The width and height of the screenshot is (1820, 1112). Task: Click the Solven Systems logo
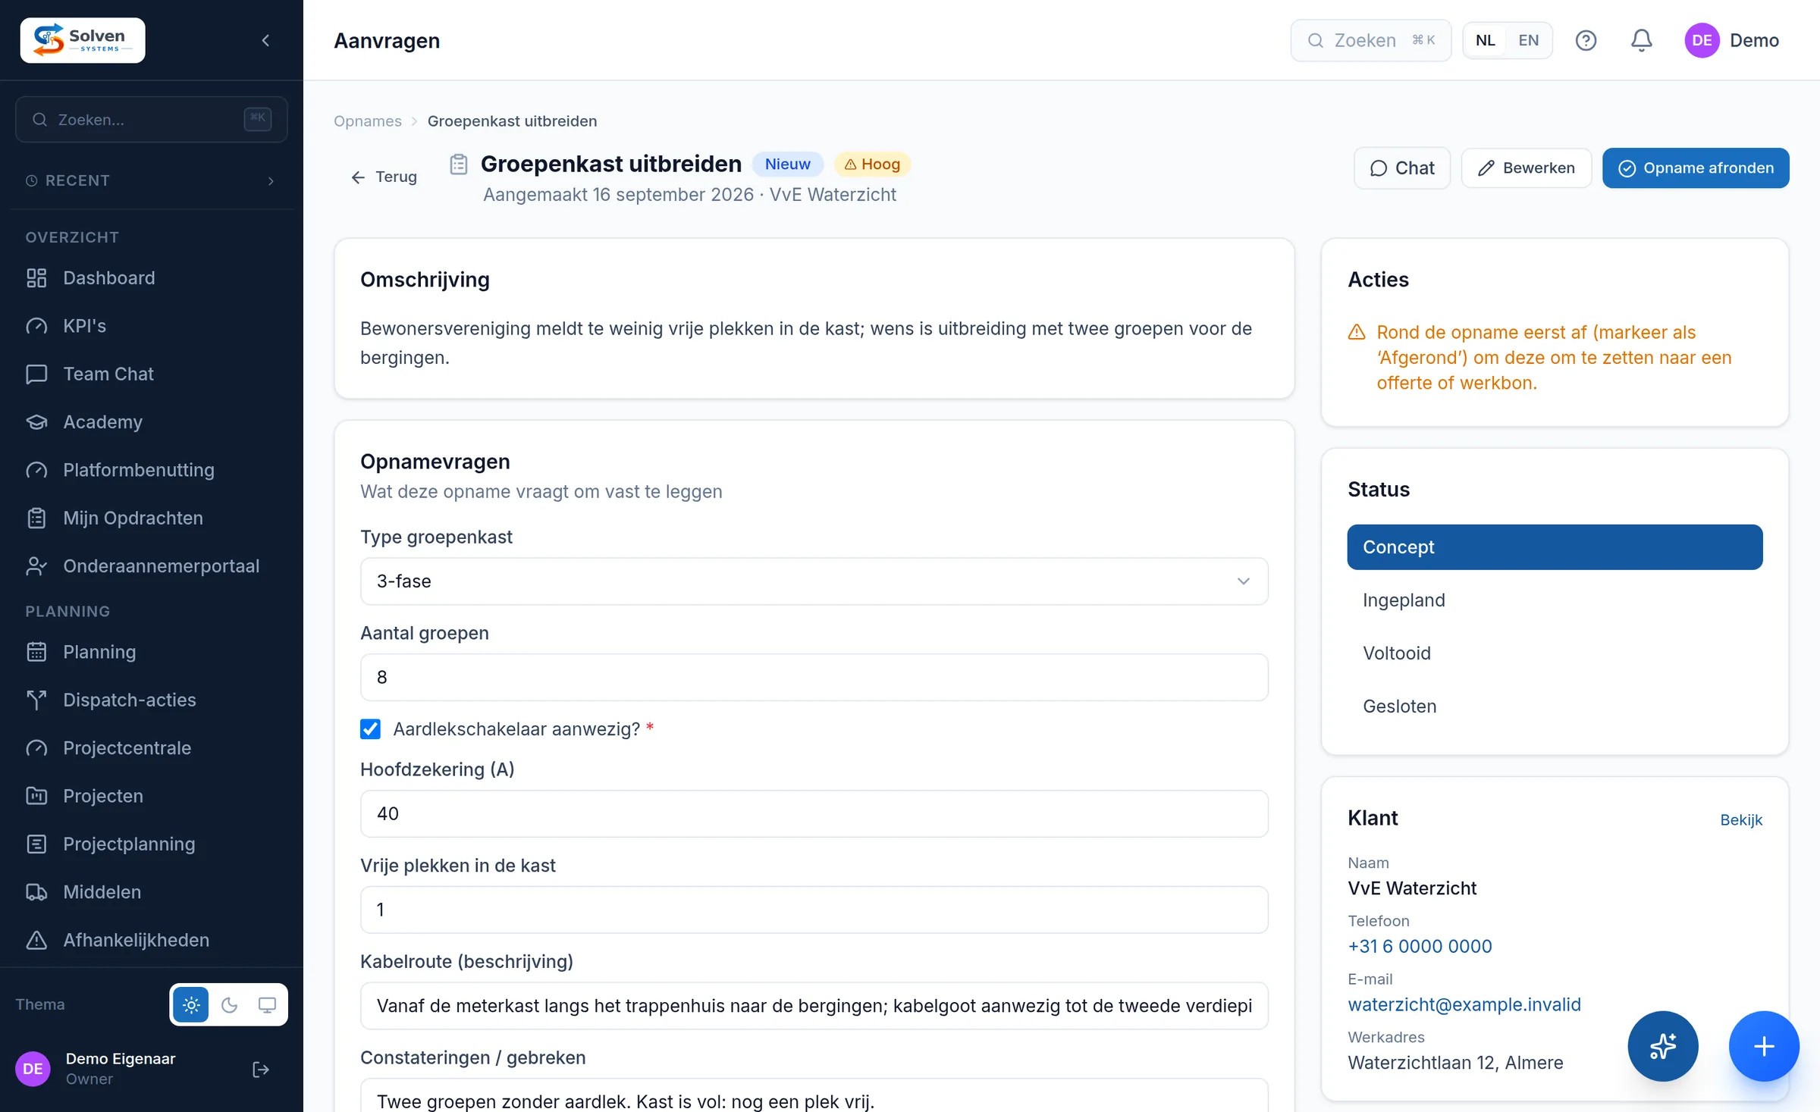(83, 40)
